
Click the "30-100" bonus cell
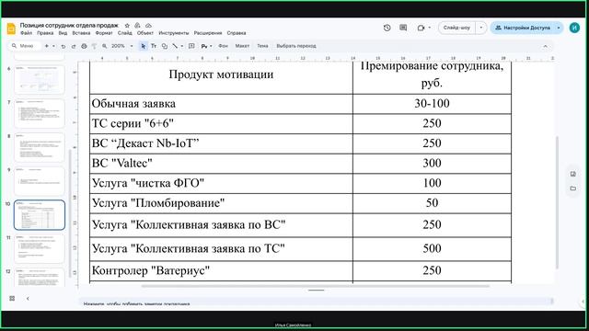432,104
